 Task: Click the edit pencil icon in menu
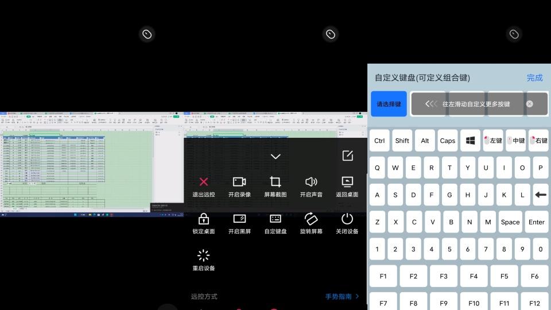[347, 156]
